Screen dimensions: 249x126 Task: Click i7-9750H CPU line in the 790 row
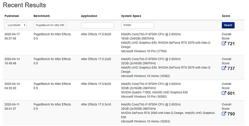coord(151,105)
